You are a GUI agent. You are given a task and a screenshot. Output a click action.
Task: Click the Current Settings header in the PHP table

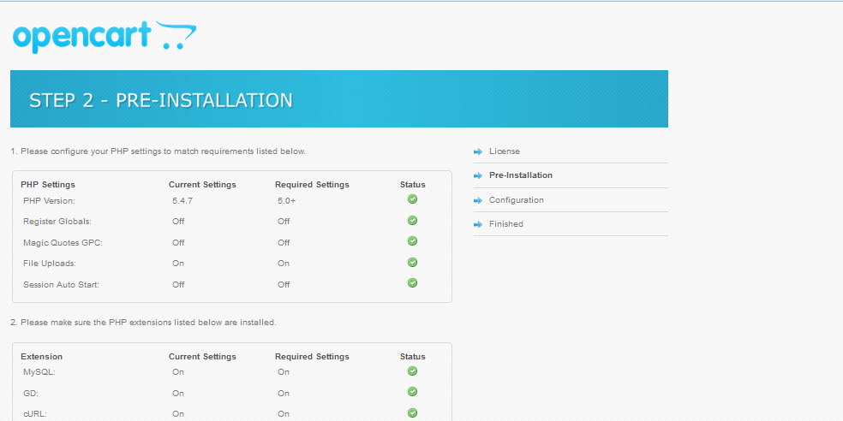pos(202,185)
